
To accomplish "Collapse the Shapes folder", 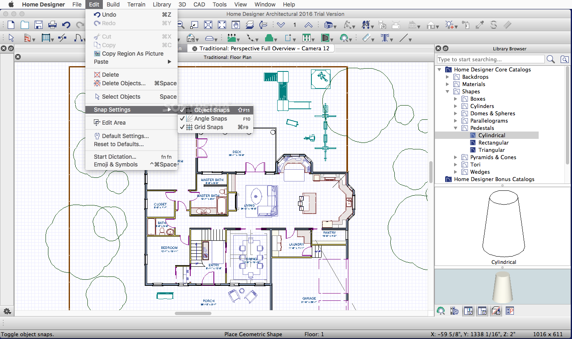I will [x=448, y=91].
